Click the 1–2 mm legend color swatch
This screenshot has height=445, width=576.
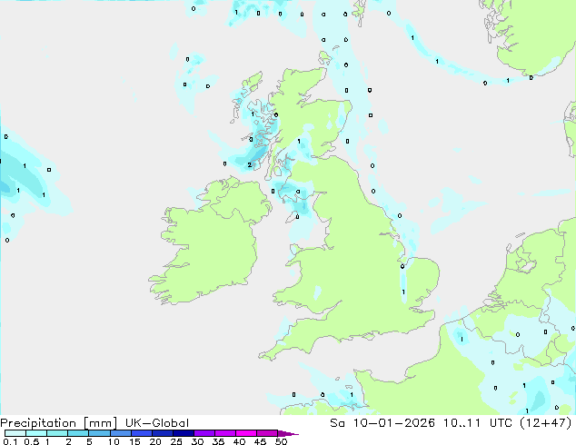[x=57, y=433]
